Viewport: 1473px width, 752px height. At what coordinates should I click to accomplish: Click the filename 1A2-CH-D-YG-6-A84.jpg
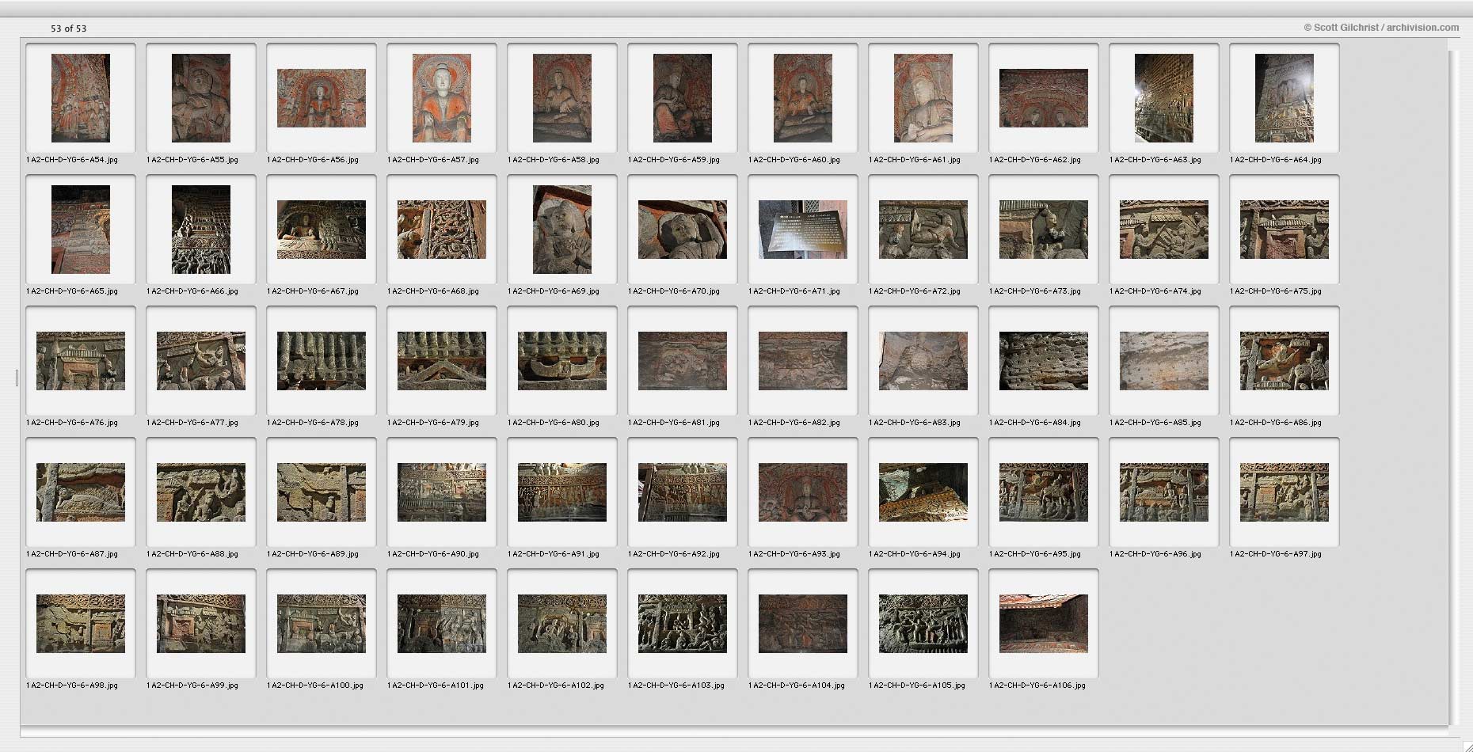1035,423
